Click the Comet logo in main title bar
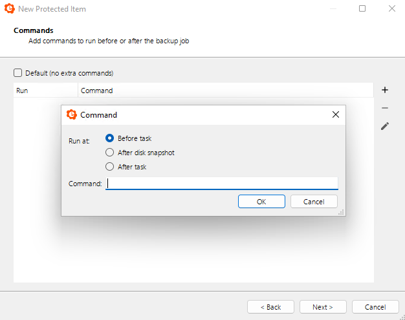Image resolution: width=405 pixels, height=320 pixels. tap(10, 8)
